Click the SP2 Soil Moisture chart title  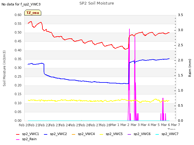point(97,3)
